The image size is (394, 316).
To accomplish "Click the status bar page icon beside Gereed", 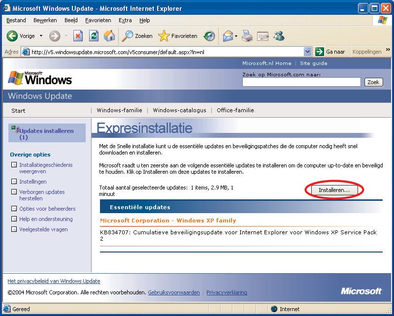I will 7,309.
